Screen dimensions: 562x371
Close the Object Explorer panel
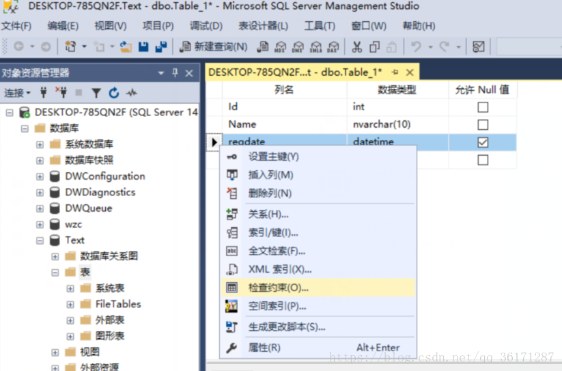point(189,74)
